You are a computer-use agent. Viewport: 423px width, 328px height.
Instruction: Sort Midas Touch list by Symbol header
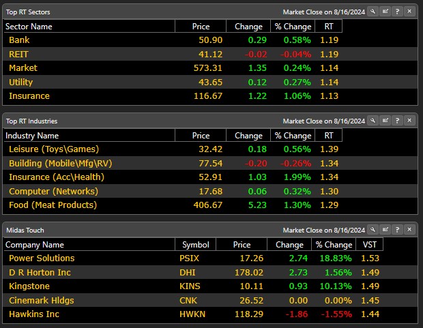click(195, 245)
